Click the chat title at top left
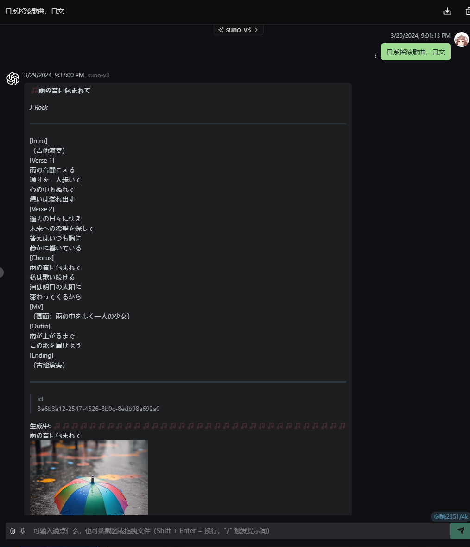470x547 pixels. tap(35, 11)
